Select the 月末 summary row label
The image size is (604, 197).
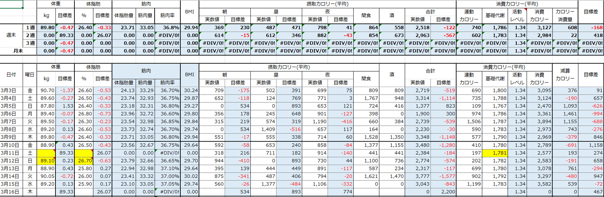tap(18, 51)
